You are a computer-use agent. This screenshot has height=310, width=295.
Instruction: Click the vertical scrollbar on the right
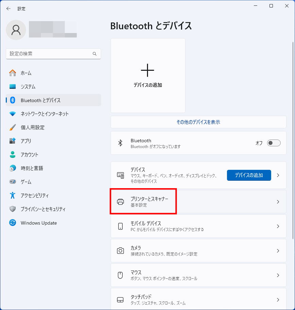tap(293, 136)
